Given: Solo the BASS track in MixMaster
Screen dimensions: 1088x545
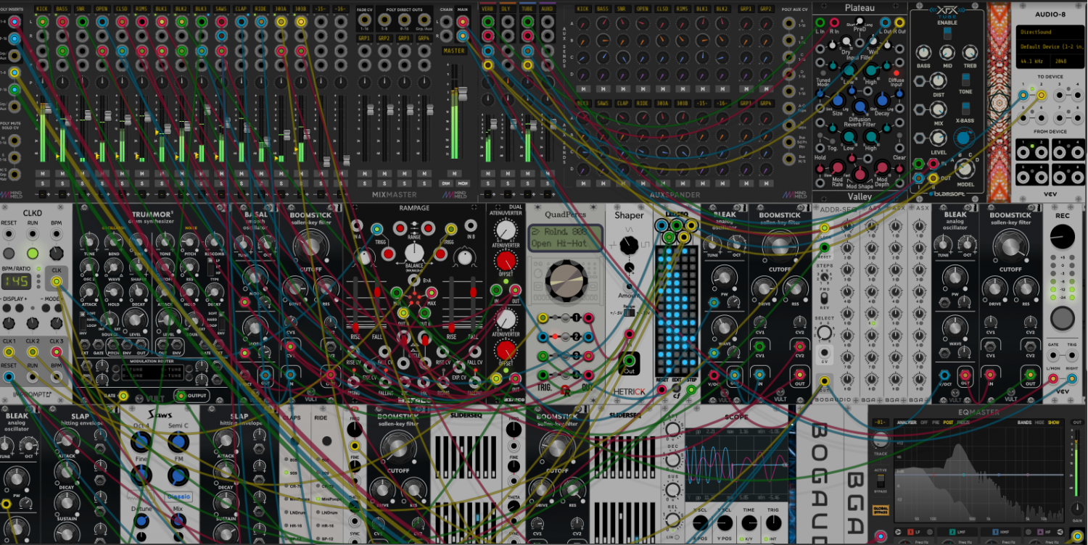Looking at the screenshot, I should pos(62,183).
